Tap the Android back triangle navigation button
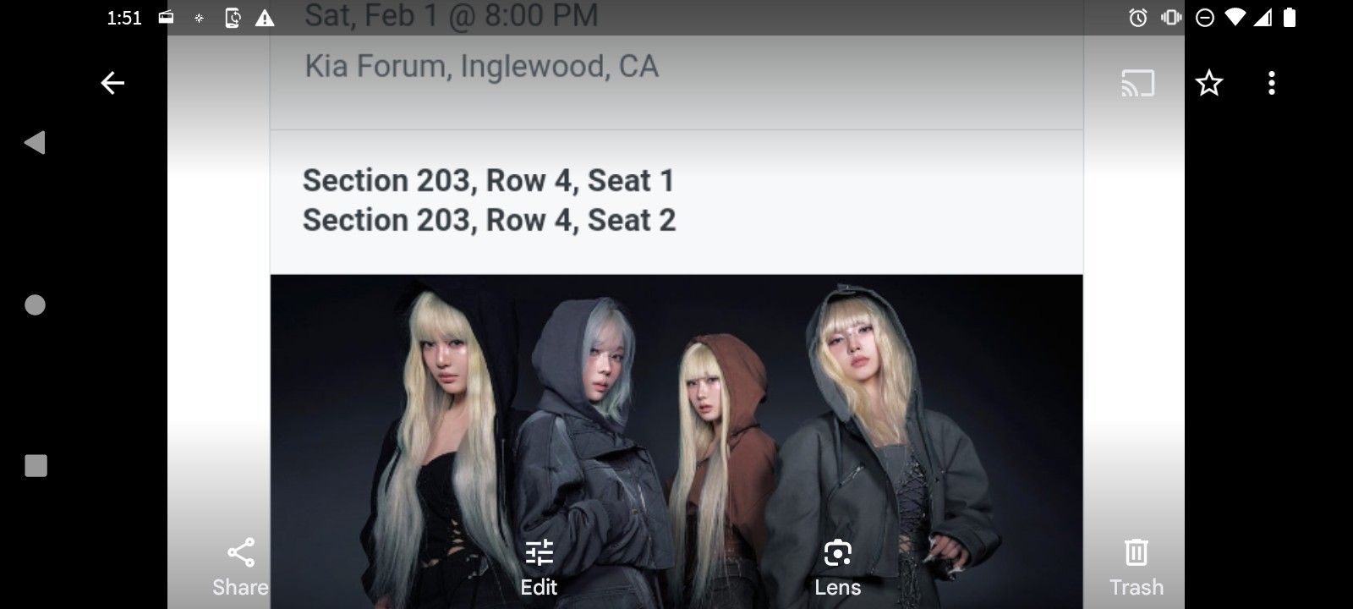Screen dimensions: 1353x609 tap(35, 142)
